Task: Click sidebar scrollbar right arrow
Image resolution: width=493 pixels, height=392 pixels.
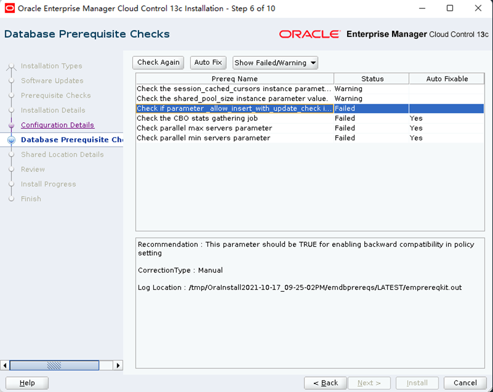Action: pos(118,365)
